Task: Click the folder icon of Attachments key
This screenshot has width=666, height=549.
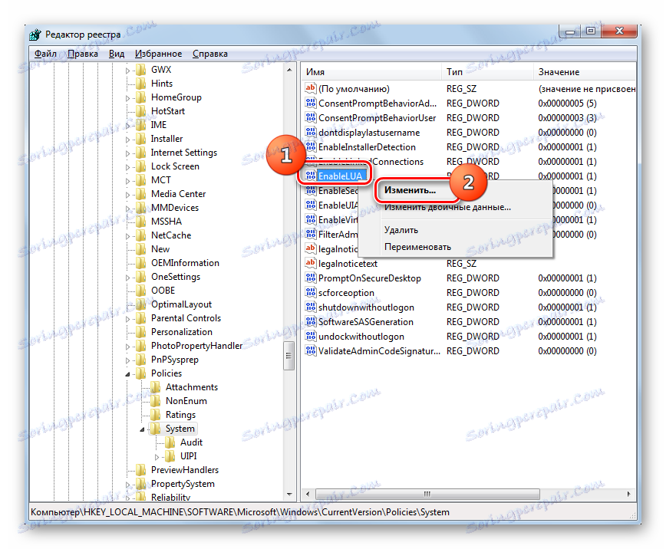Action: (156, 386)
